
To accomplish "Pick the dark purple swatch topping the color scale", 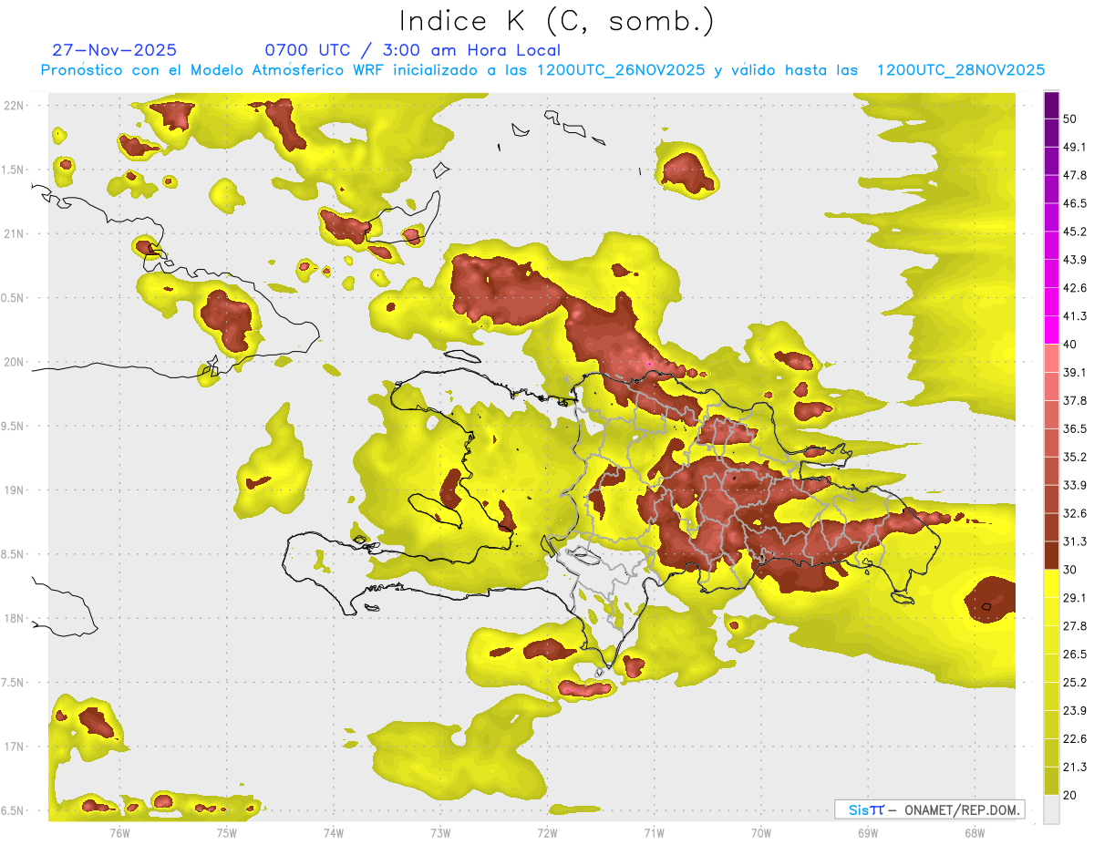I will (1051, 105).
